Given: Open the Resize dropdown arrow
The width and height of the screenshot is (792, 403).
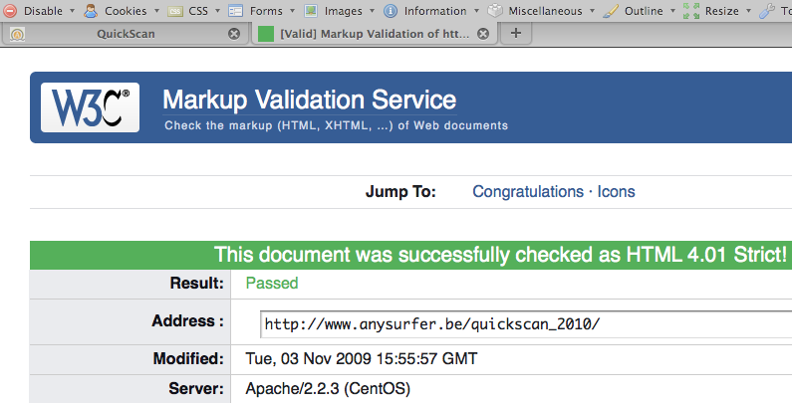Looking at the screenshot, I should tap(748, 11).
